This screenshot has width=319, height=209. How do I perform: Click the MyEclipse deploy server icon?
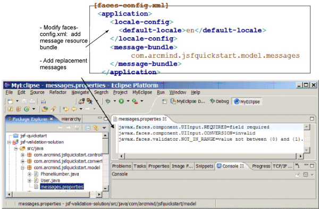coord(82,101)
